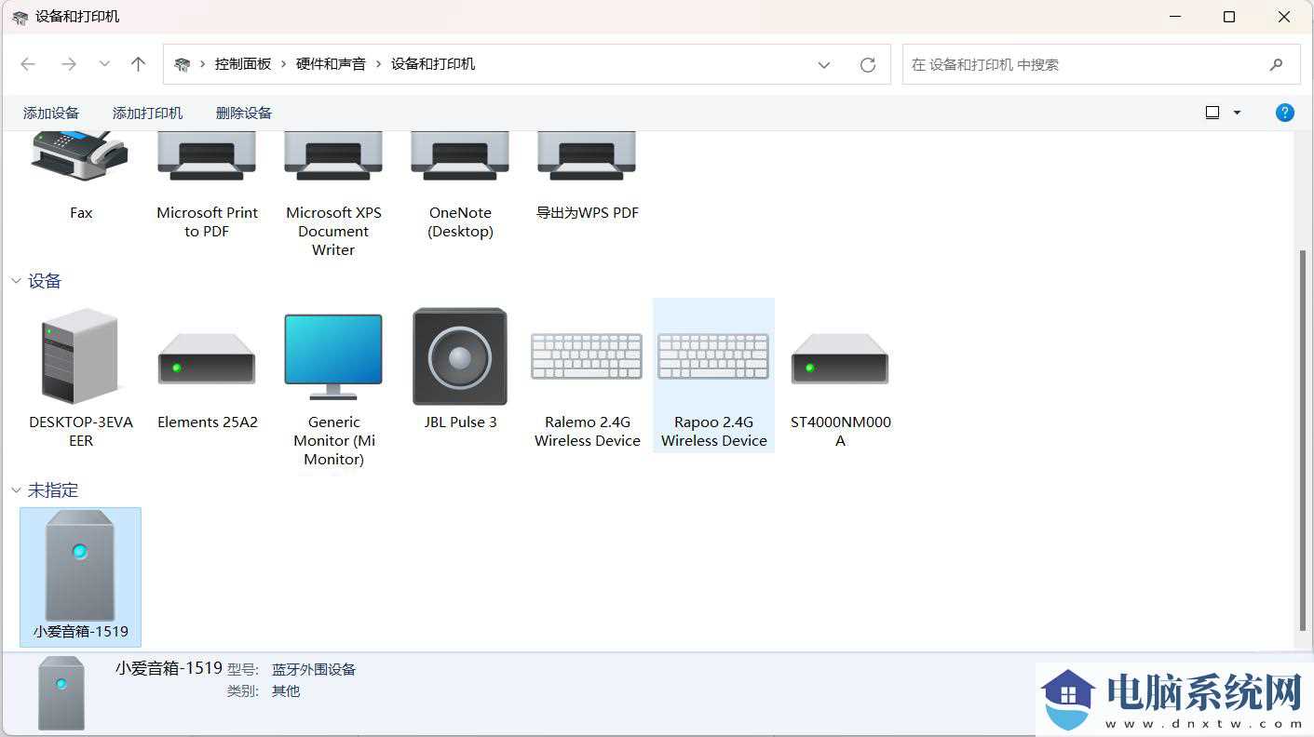Click the 设备和打印机 breadcrumb

433,64
